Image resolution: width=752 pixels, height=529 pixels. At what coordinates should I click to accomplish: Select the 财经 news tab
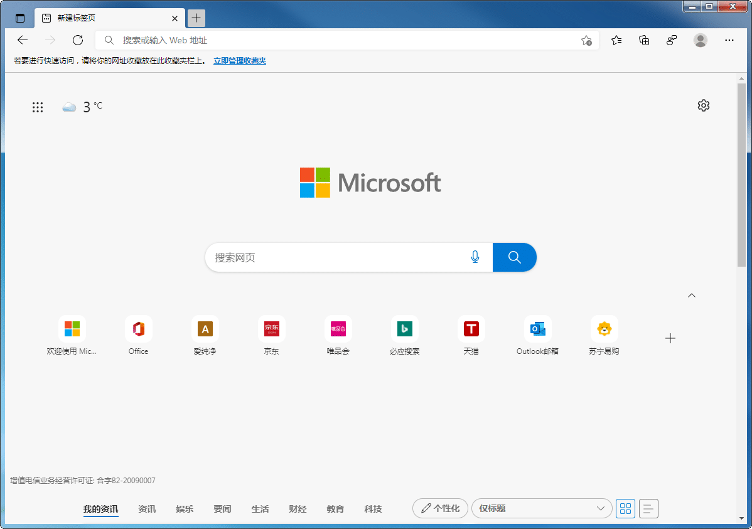point(298,509)
